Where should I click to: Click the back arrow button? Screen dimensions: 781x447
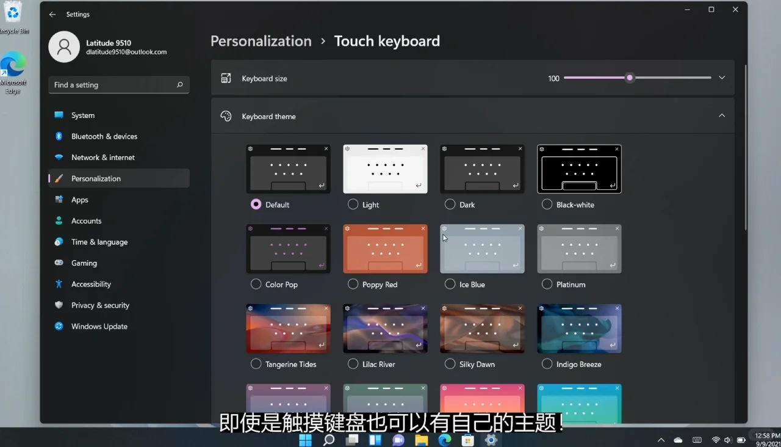(52, 14)
